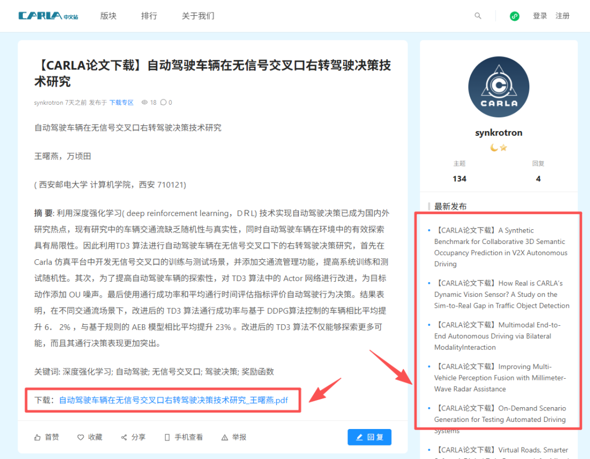Click the 主题 count 134

[x=459, y=178]
